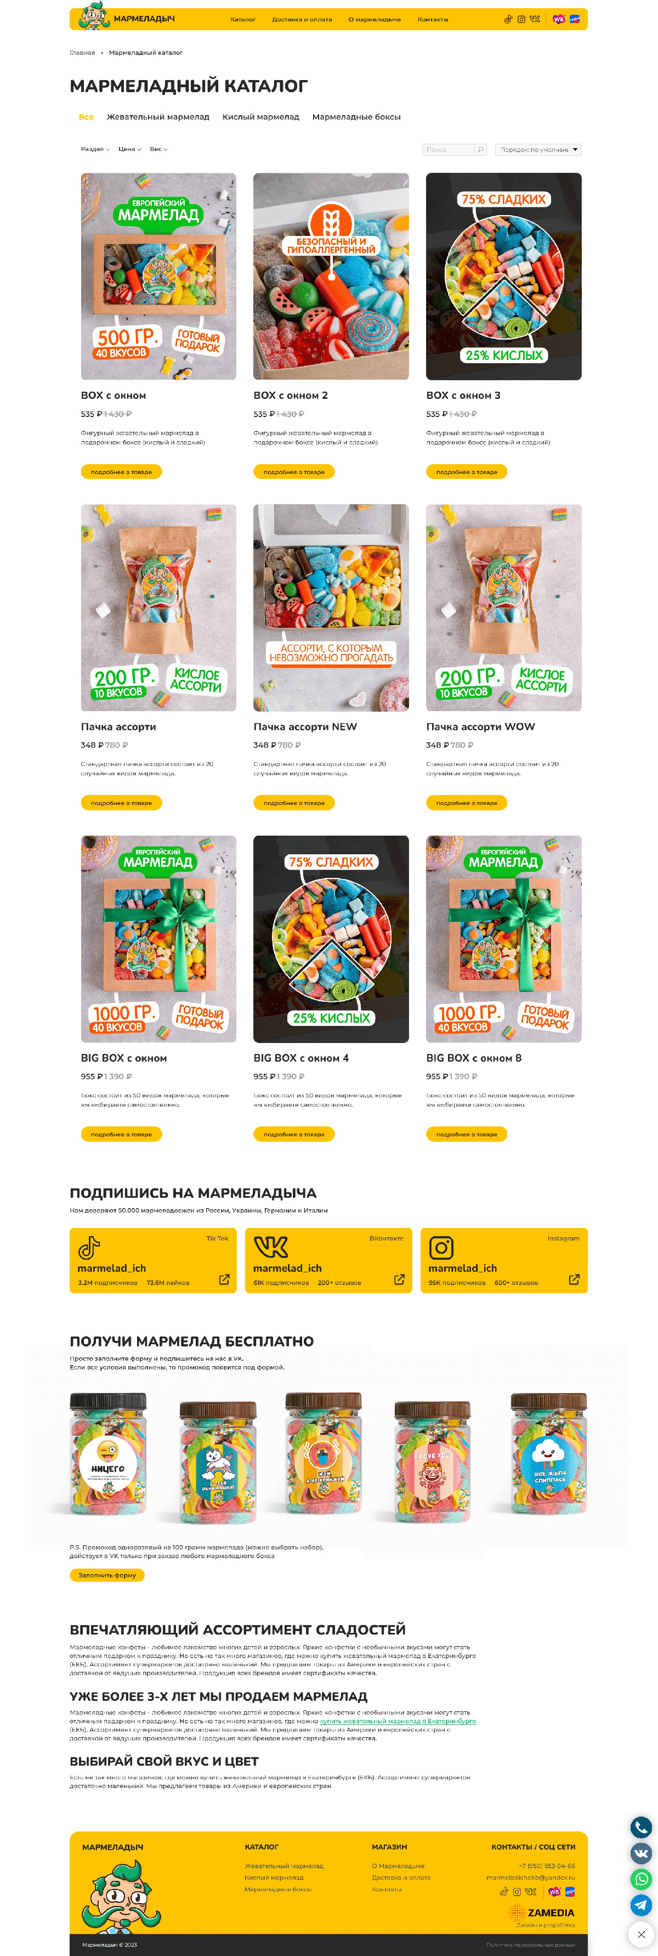Open floating VK contact button

[x=642, y=1853]
